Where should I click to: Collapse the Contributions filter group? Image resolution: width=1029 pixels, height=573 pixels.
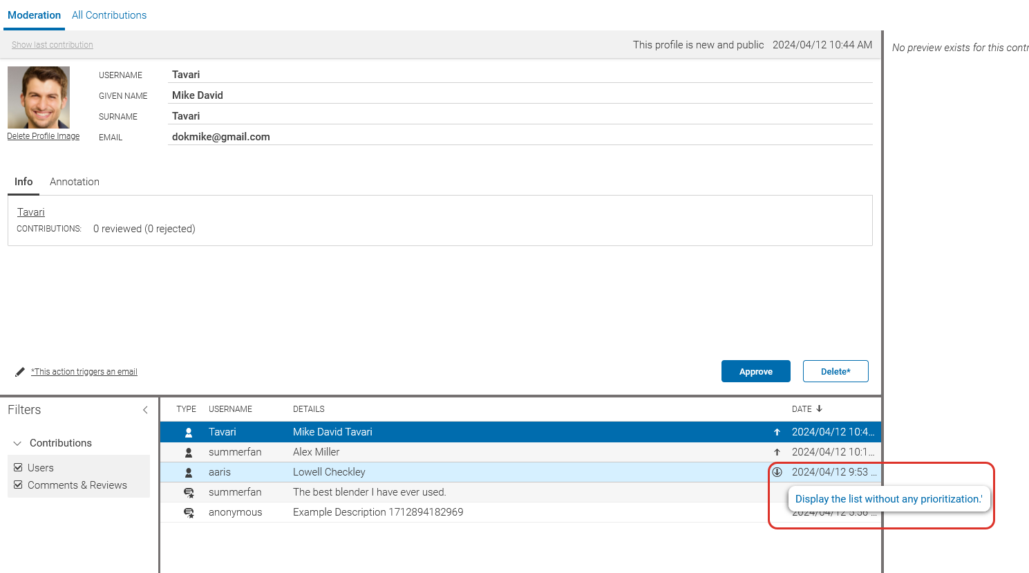pos(17,443)
